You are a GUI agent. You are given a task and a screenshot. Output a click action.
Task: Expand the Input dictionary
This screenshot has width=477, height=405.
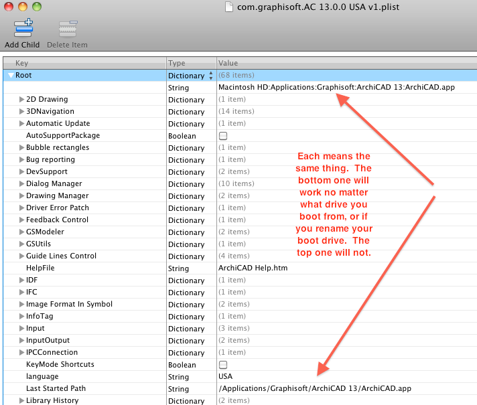point(21,329)
